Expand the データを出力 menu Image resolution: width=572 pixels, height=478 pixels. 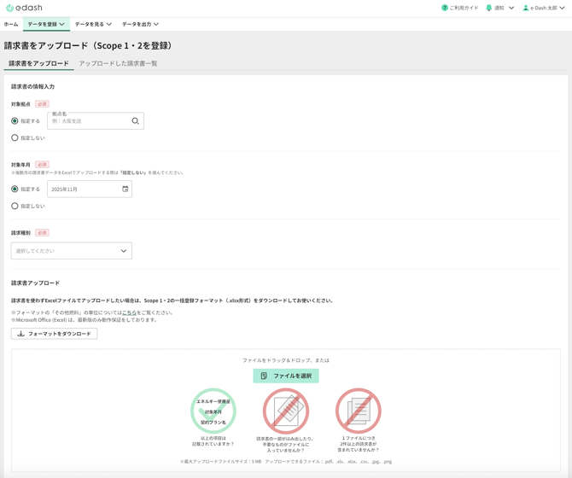140,24
